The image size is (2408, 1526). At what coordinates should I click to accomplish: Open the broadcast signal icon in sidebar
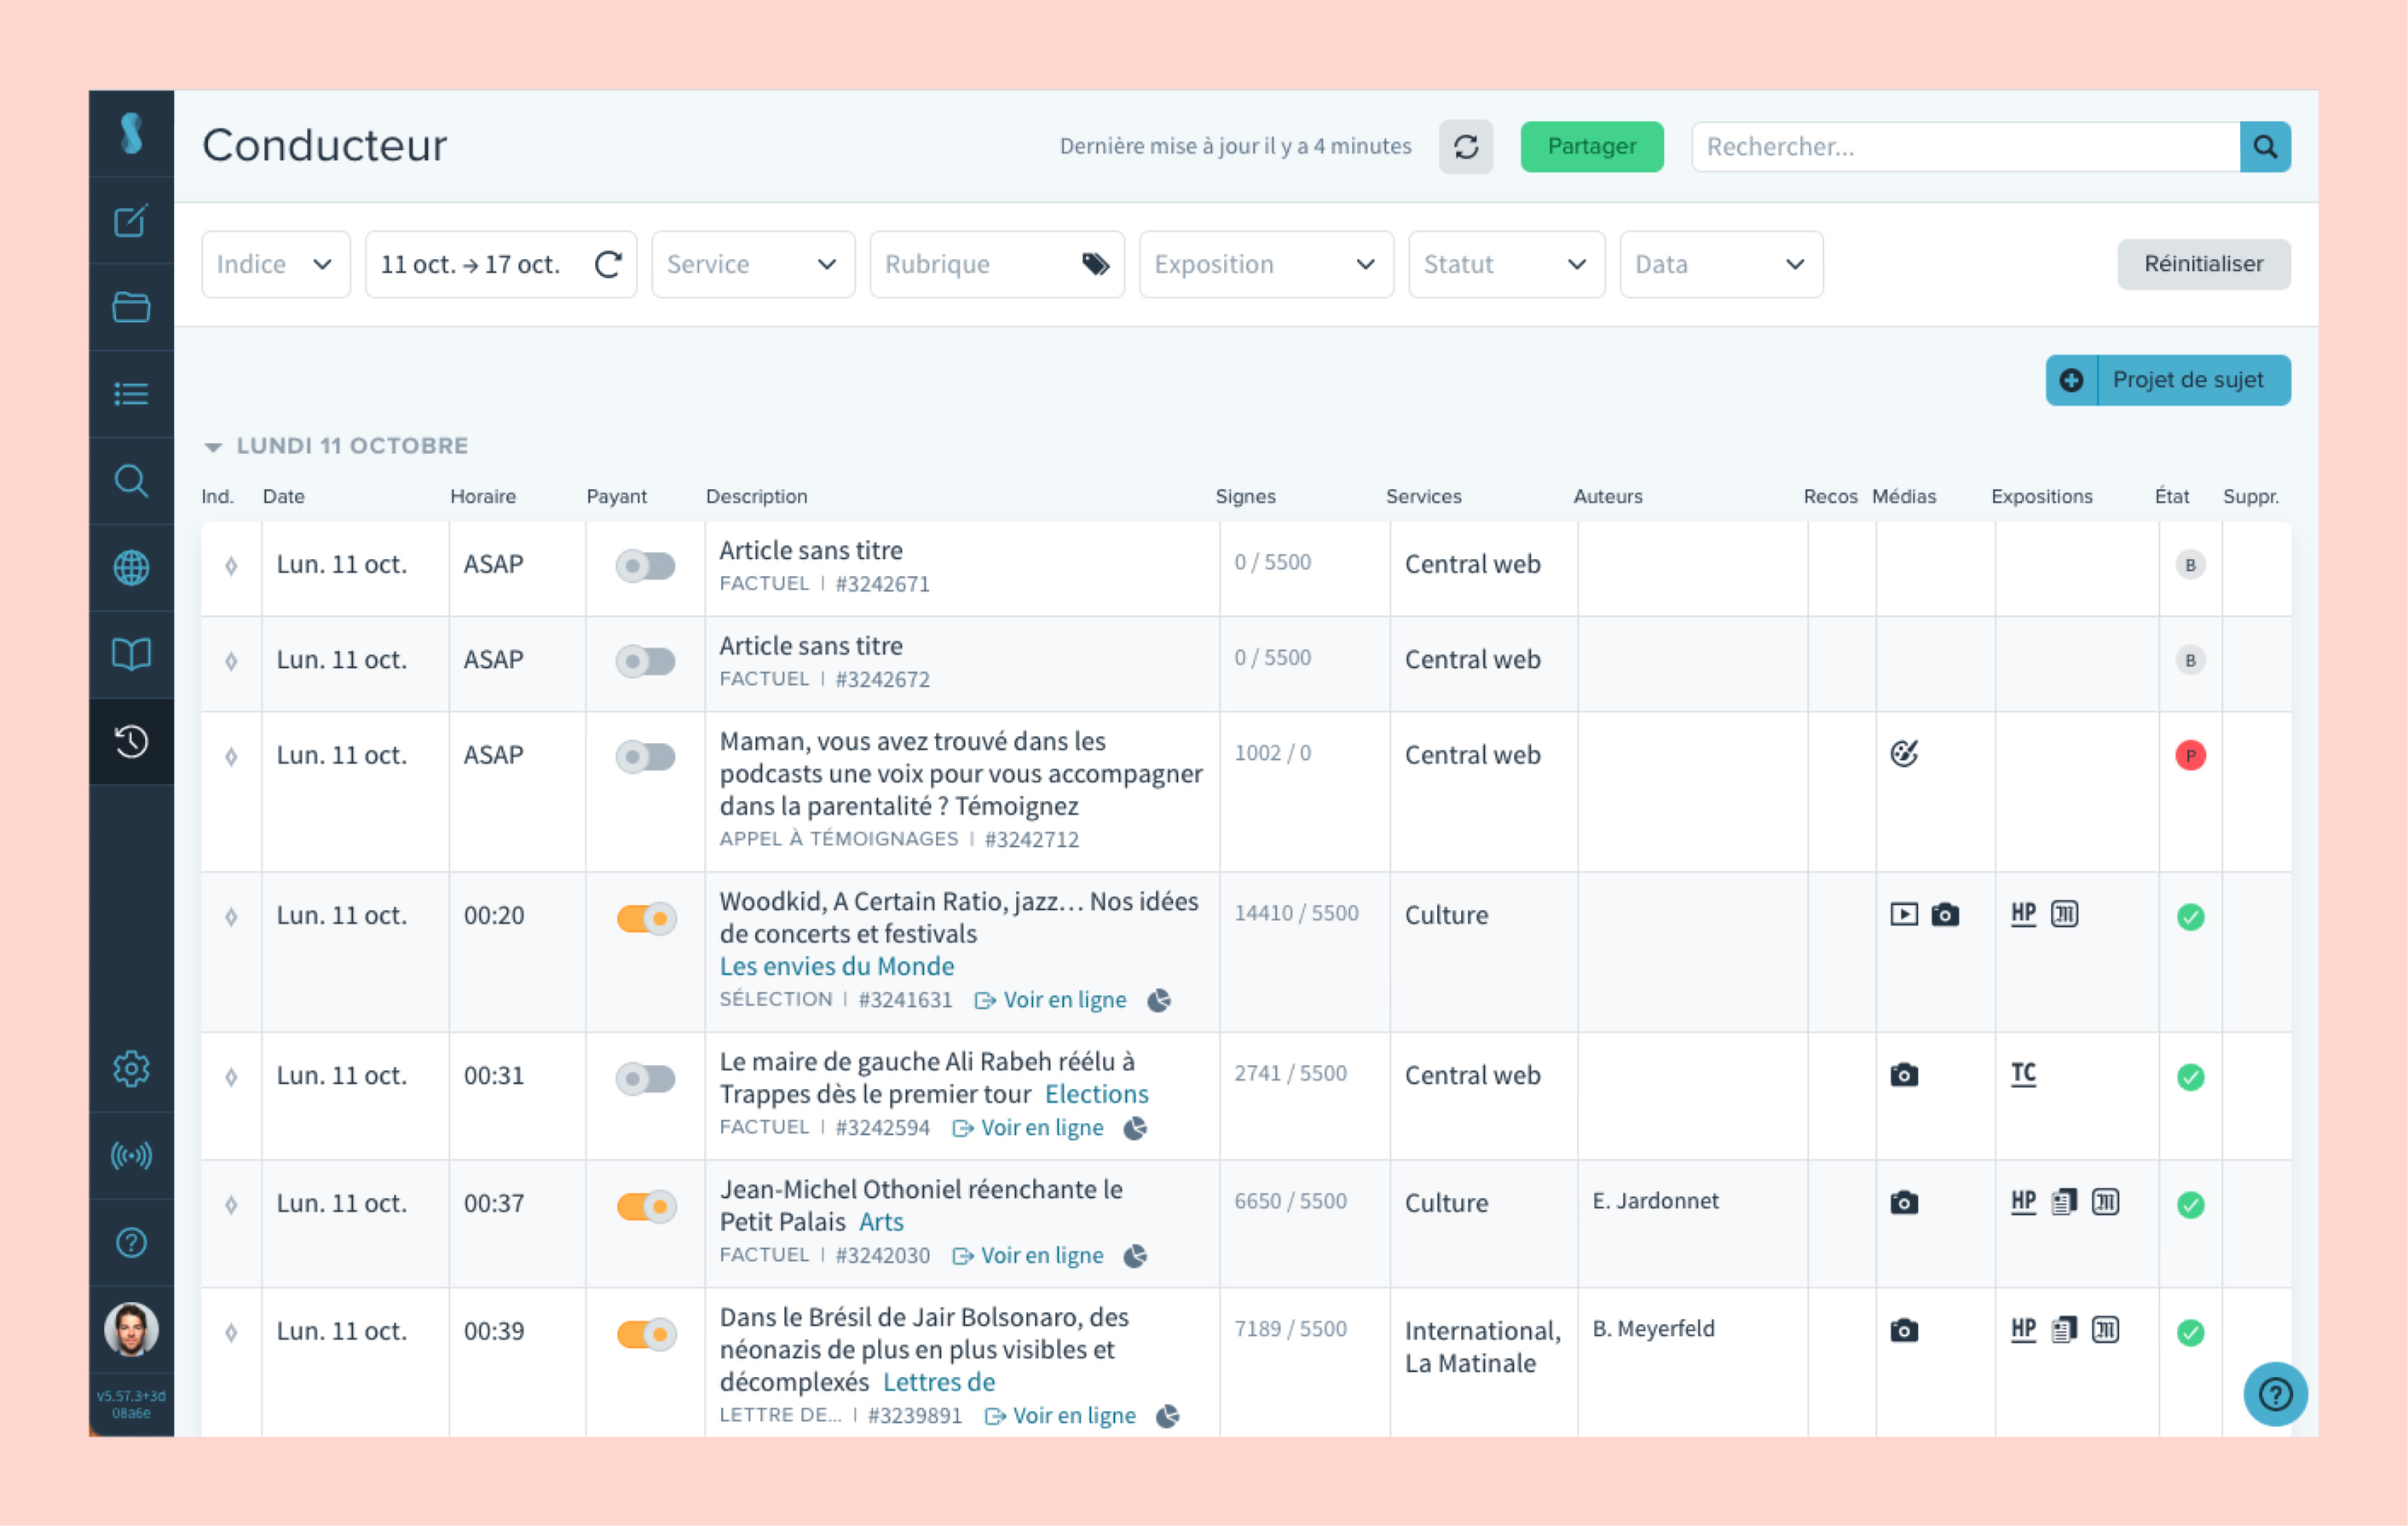tap(131, 1155)
